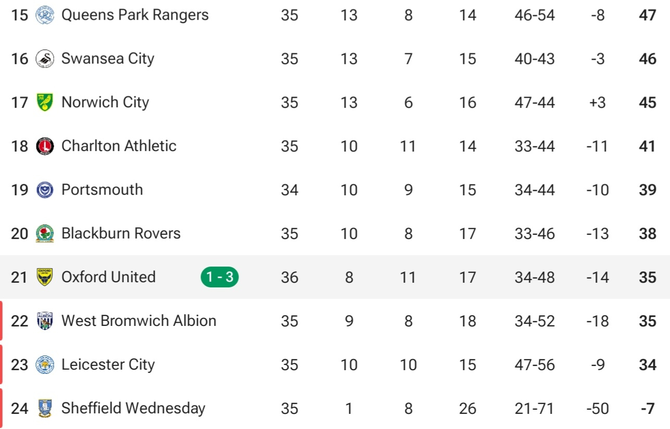
Task: Click the Blackburn Rovers crest
Action: [45, 233]
